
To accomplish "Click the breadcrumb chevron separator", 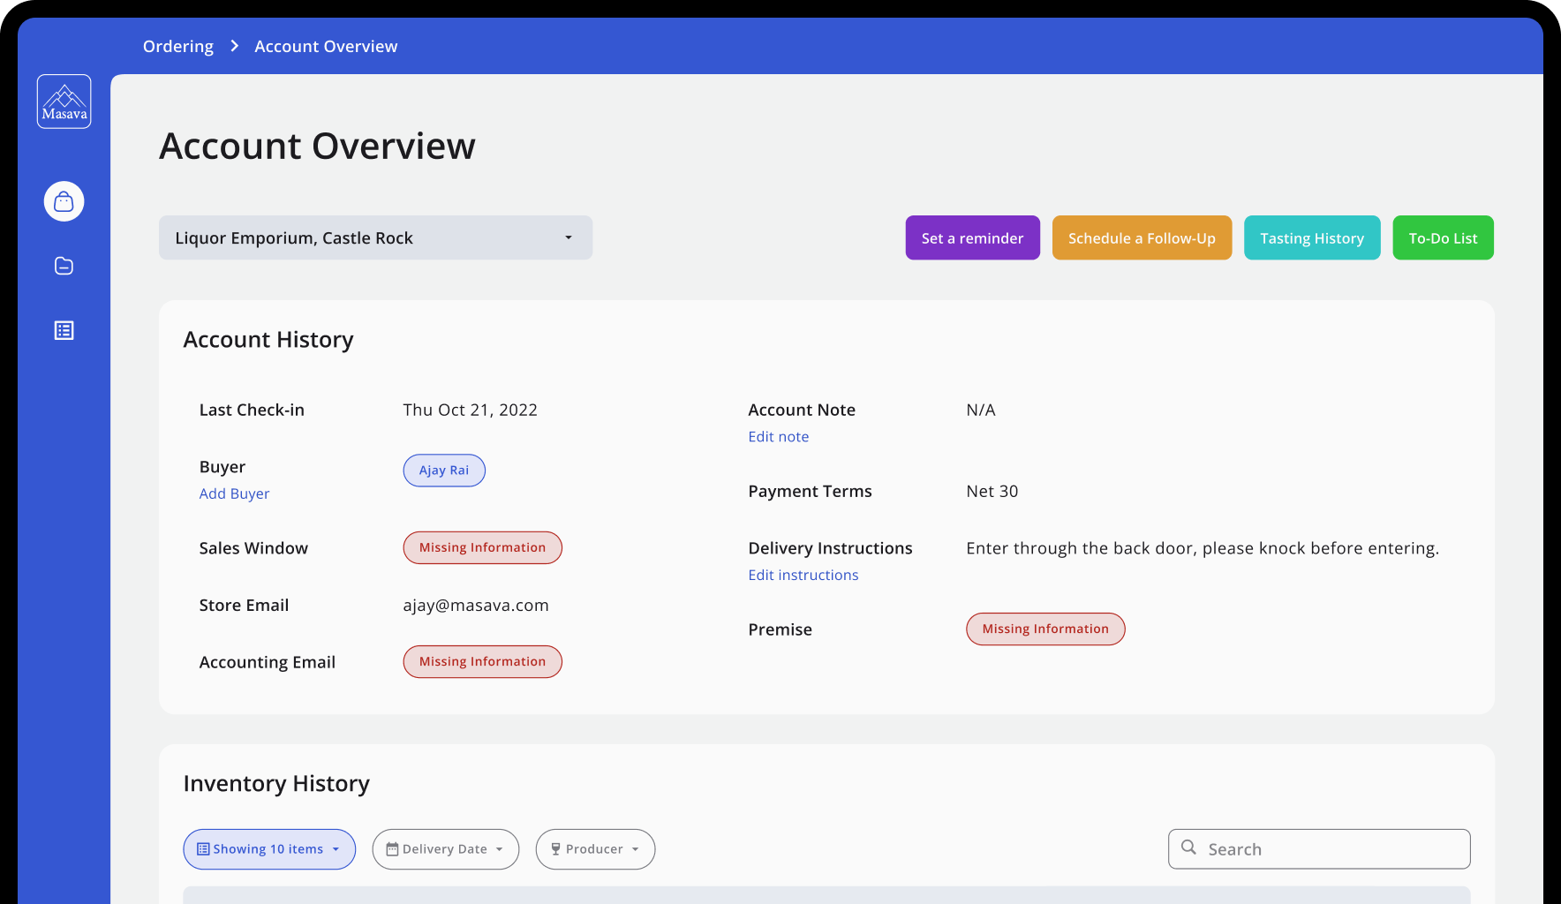I will [x=234, y=46].
